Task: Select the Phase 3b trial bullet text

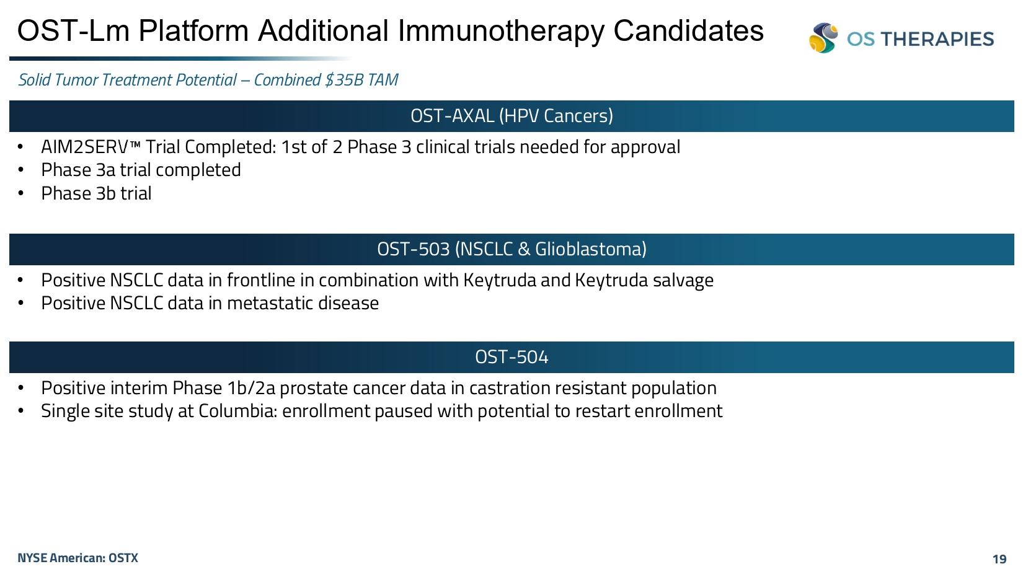Action: coord(96,193)
